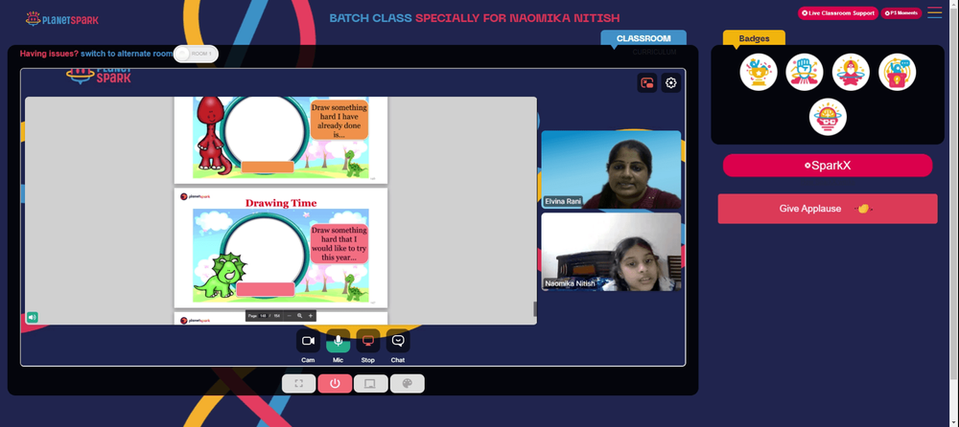Click the red power button
959x427 pixels.
pos(335,384)
